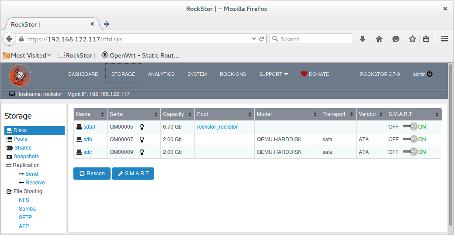This screenshot has height=235, width=454.
Task: Open the Samba file sharing link
Action: [x=27, y=209]
